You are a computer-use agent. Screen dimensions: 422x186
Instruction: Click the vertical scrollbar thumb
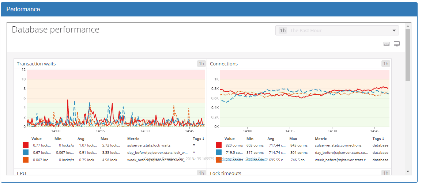(408, 55)
